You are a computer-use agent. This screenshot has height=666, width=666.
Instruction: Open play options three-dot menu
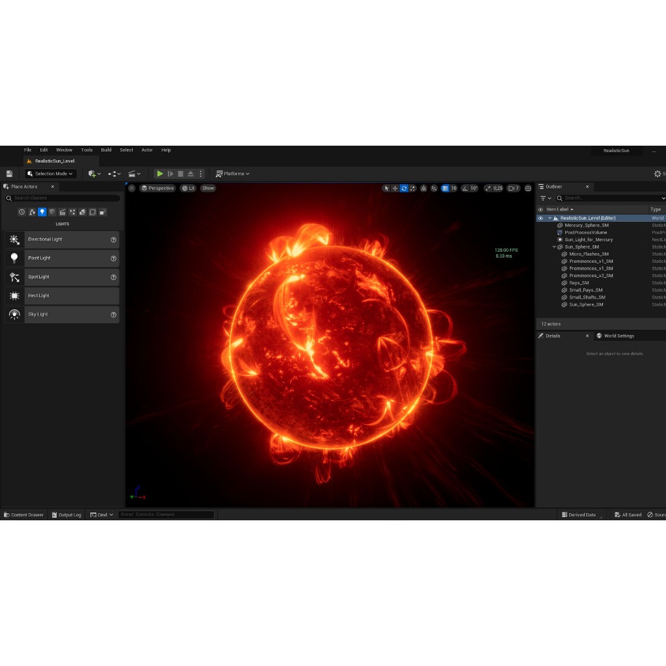[x=201, y=174]
